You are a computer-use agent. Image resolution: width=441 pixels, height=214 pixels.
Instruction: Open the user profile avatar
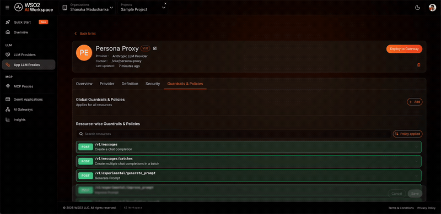(432, 8)
